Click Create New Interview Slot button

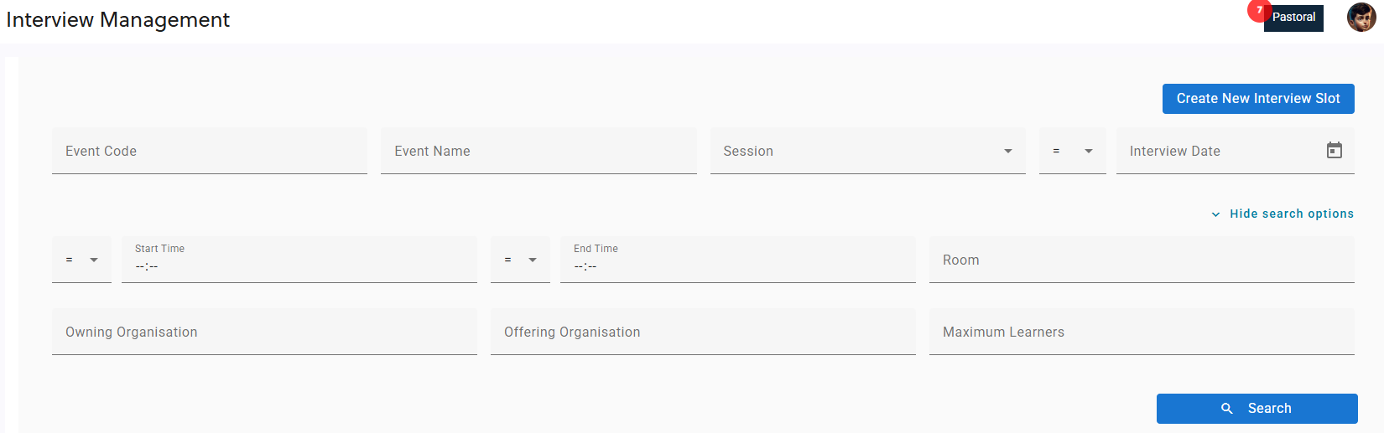pyautogui.click(x=1257, y=99)
